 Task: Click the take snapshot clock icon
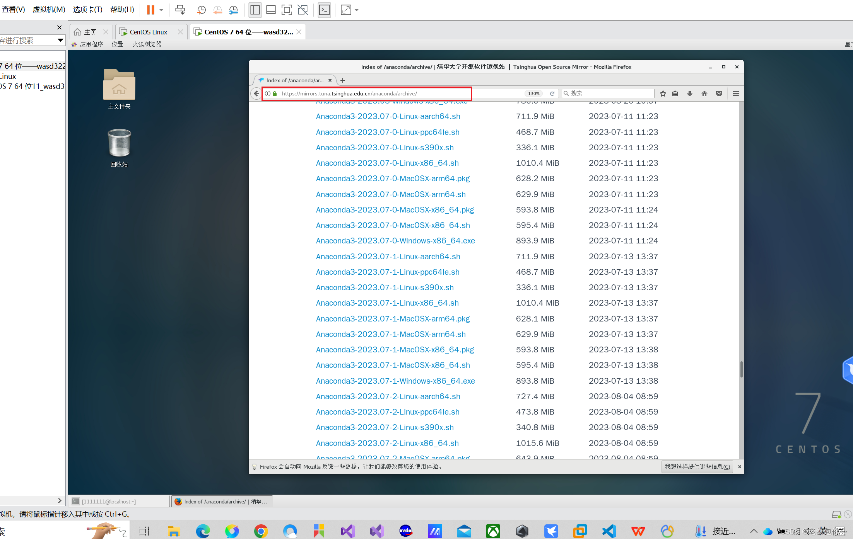click(201, 10)
